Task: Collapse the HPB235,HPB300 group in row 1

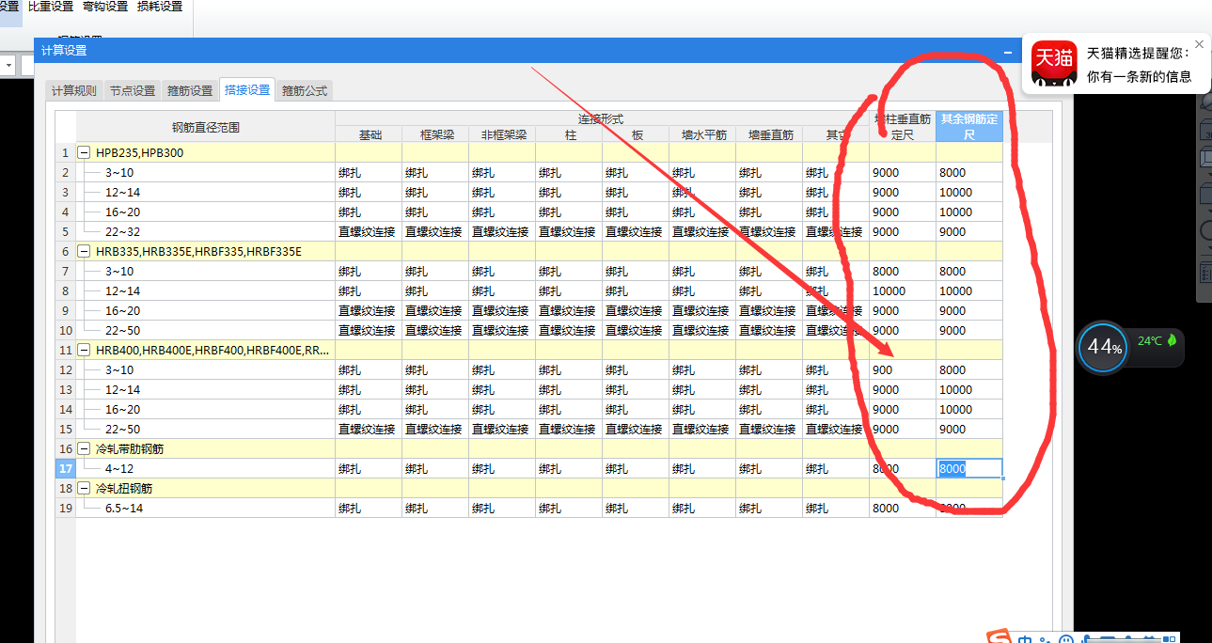Action: [x=85, y=153]
